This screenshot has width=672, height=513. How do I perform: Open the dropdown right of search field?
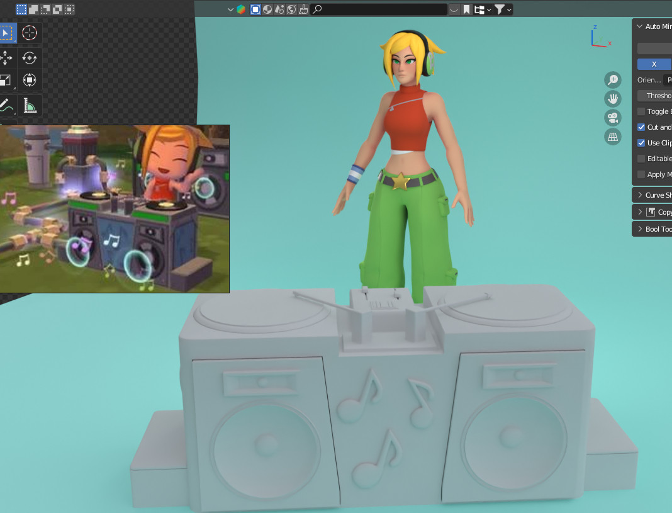coord(454,9)
